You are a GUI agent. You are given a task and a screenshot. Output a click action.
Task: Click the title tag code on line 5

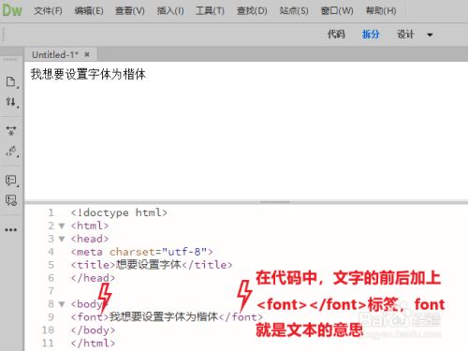152,265
